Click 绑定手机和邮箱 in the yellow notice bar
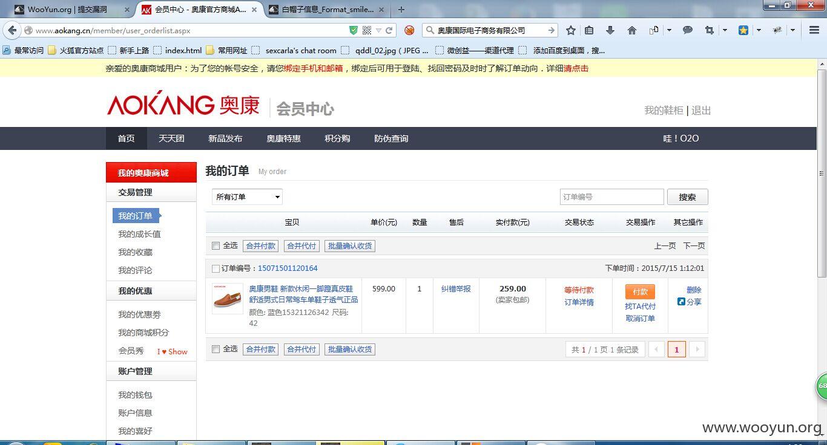This screenshot has height=445, width=827. [313, 68]
